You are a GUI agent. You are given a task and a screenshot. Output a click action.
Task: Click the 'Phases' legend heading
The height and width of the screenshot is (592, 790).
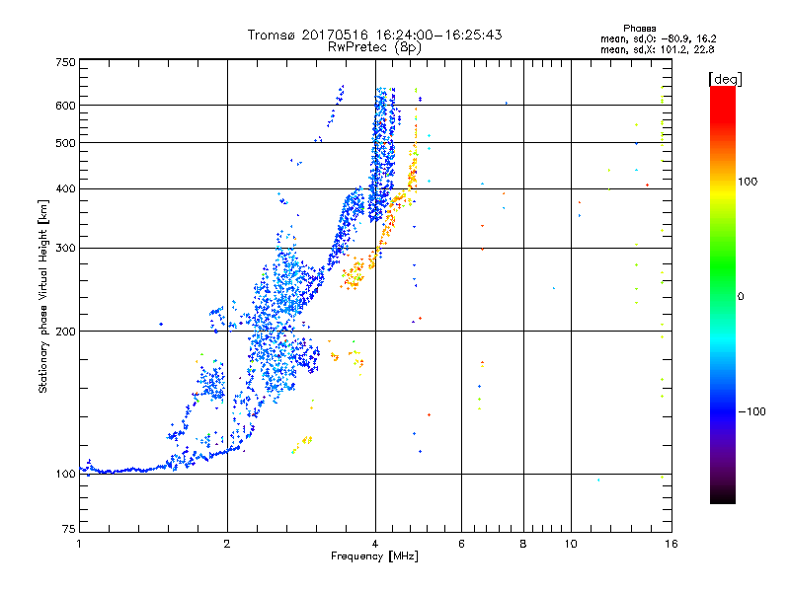640,29
